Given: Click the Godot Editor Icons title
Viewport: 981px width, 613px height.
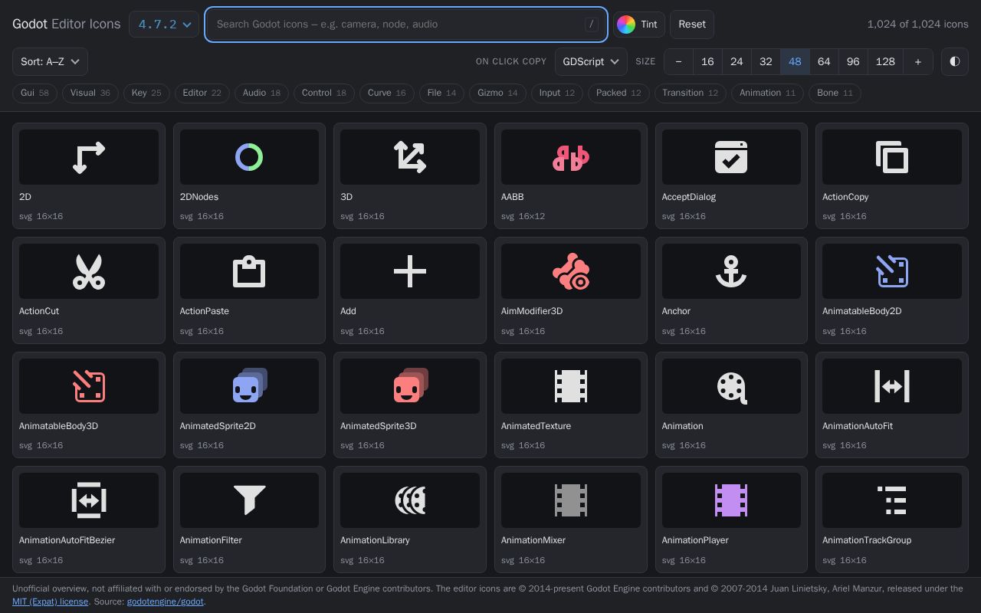Looking at the screenshot, I should click(x=67, y=24).
